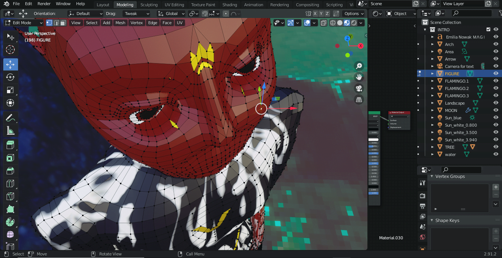Open the World properties tab
The height and width of the screenshot is (258, 502).
coord(422,237)
